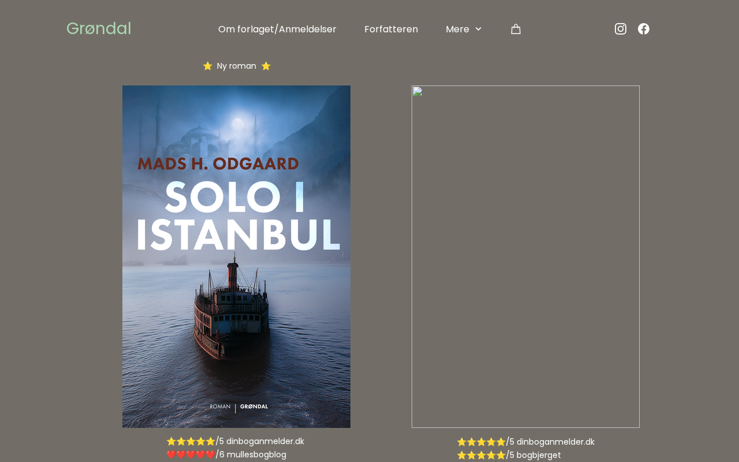Open the Facebook page
The image size is (739, 462).
(644, 29)
